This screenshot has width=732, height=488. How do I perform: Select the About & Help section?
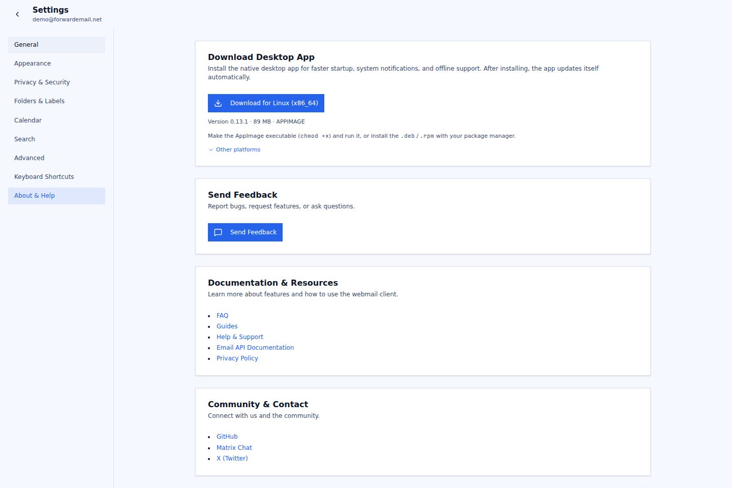click(56, 196)
